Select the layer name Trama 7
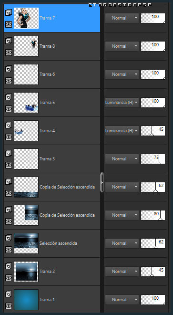 [47, 18]
